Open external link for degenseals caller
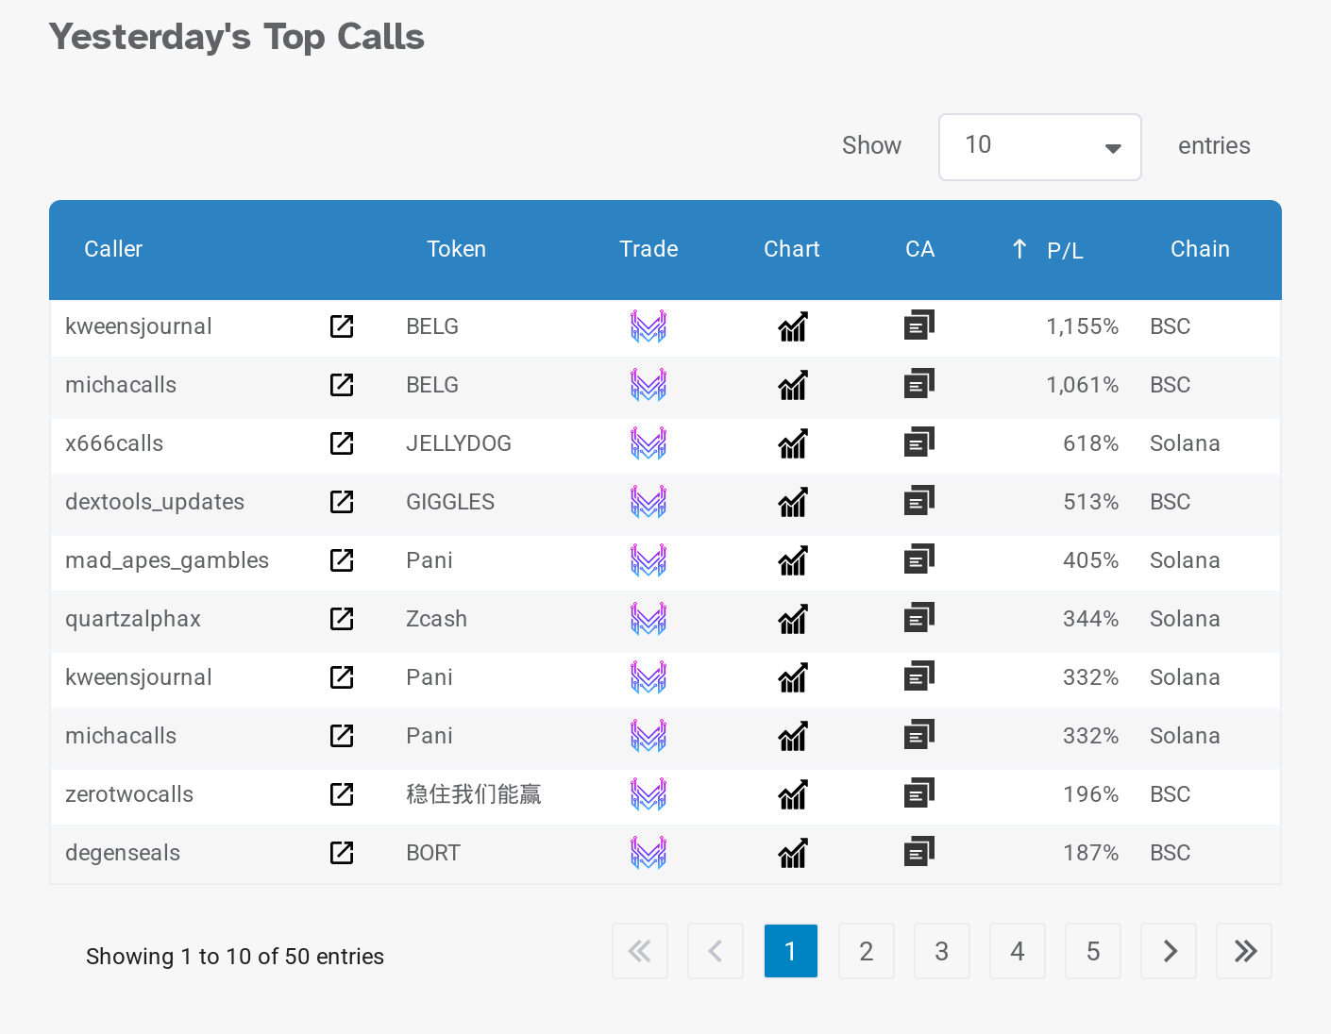Image resolution: width=1331 pixels, height=1034 pixels. pyautogui.click(x=342, y=853)
